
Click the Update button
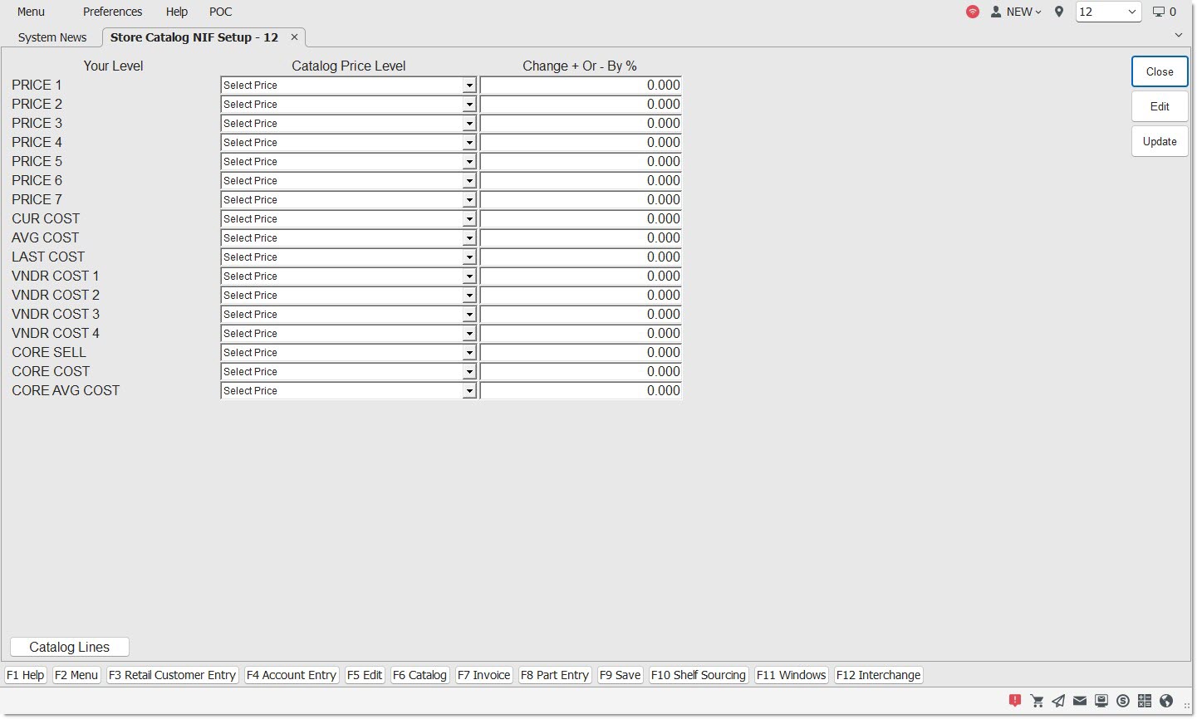(x=1159, y=141)
